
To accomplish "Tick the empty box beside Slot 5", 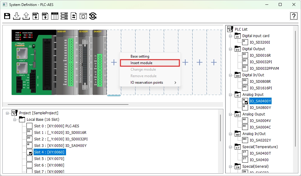I will (x=29, y=158).
